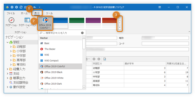Click grid toolbar move-down arrow icon
Screen dimensions: 195x97
(x=99, y=59)
